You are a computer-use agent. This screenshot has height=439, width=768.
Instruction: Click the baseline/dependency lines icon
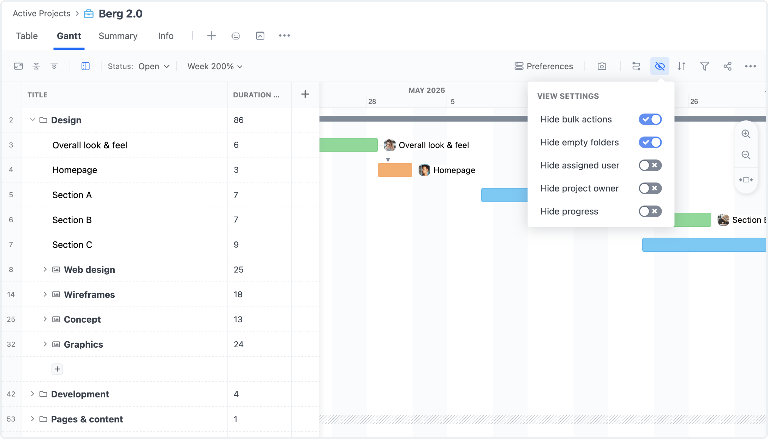[x=636, y=66]
